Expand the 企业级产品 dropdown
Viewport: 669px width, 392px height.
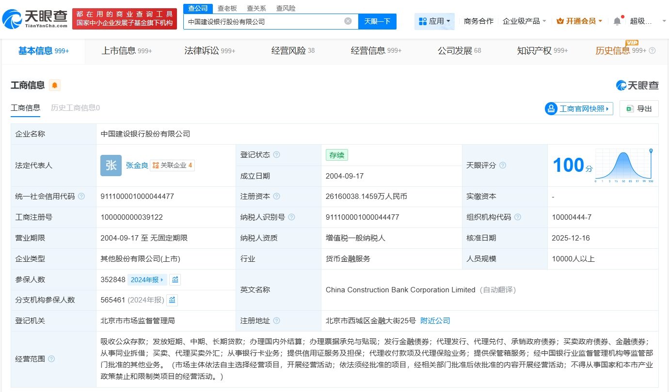(x=524, y=21)
